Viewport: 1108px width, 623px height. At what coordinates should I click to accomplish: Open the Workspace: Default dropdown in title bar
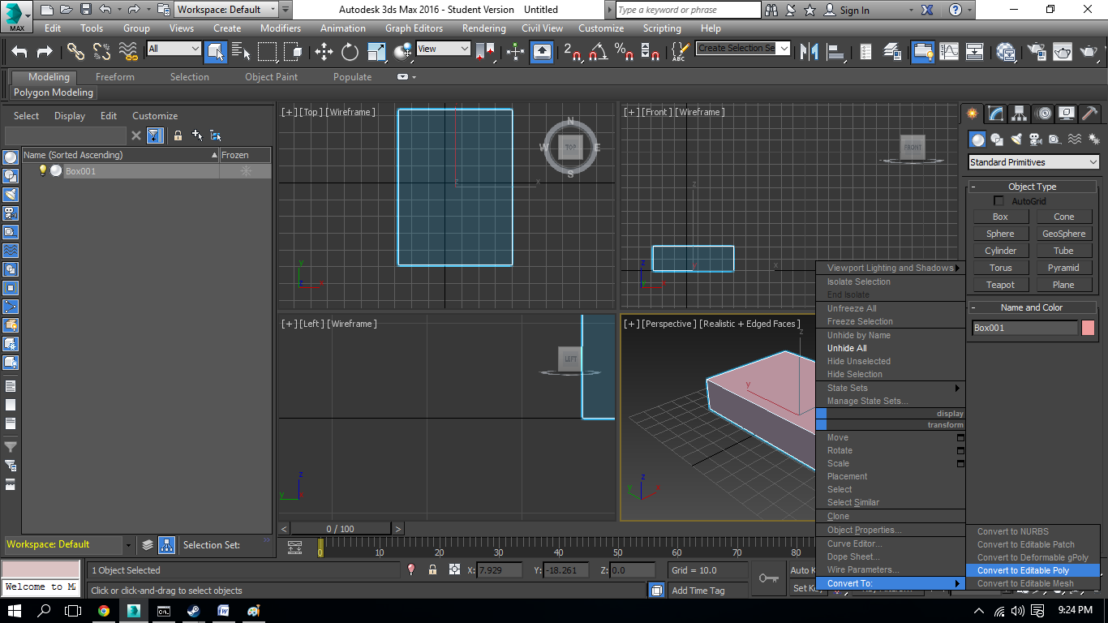[x=227, y=10]
